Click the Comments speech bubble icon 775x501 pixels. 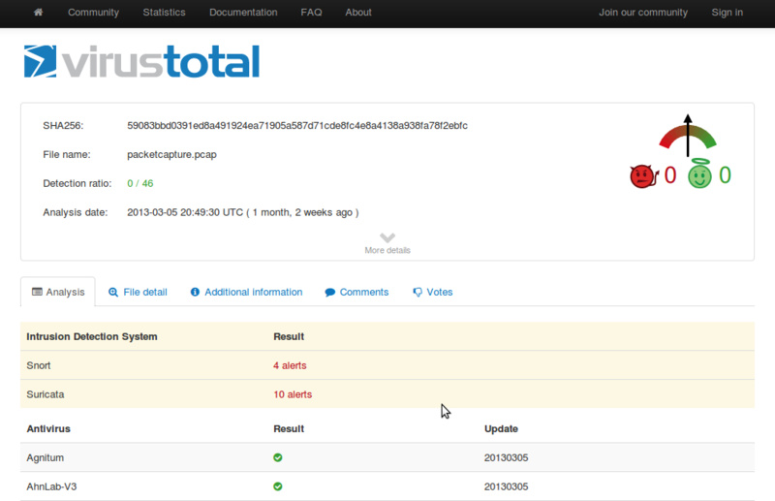[329, 293]
